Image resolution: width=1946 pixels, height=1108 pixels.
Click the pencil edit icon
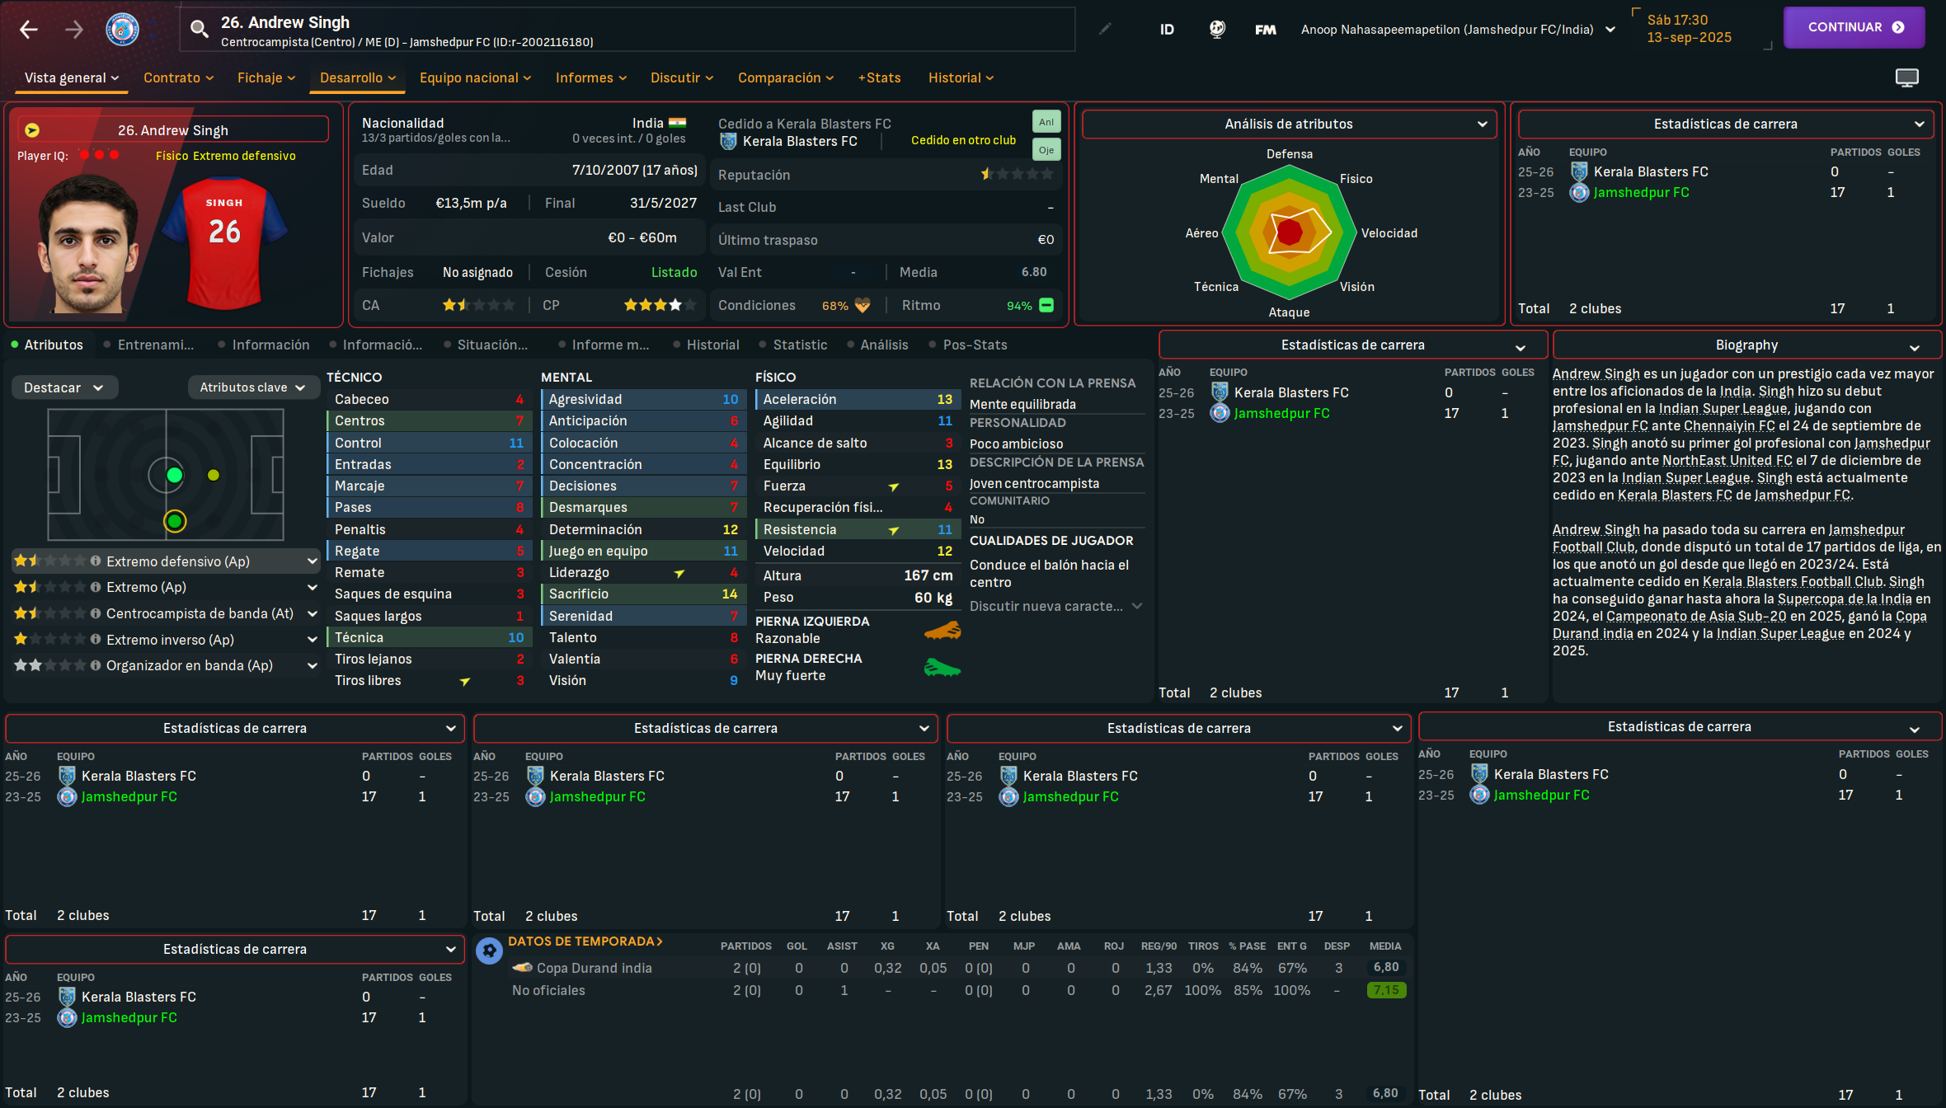tap(1105, 29)
